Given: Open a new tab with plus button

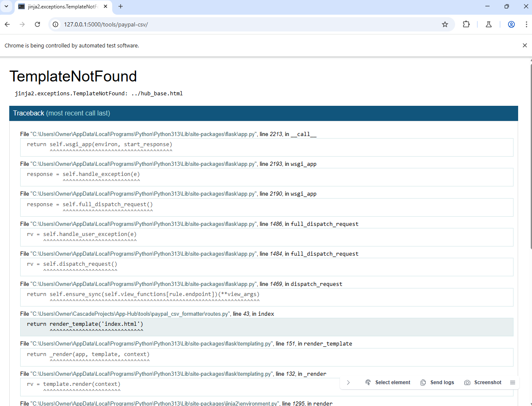Looking at the screenshot, I should [x=121, y=6].
